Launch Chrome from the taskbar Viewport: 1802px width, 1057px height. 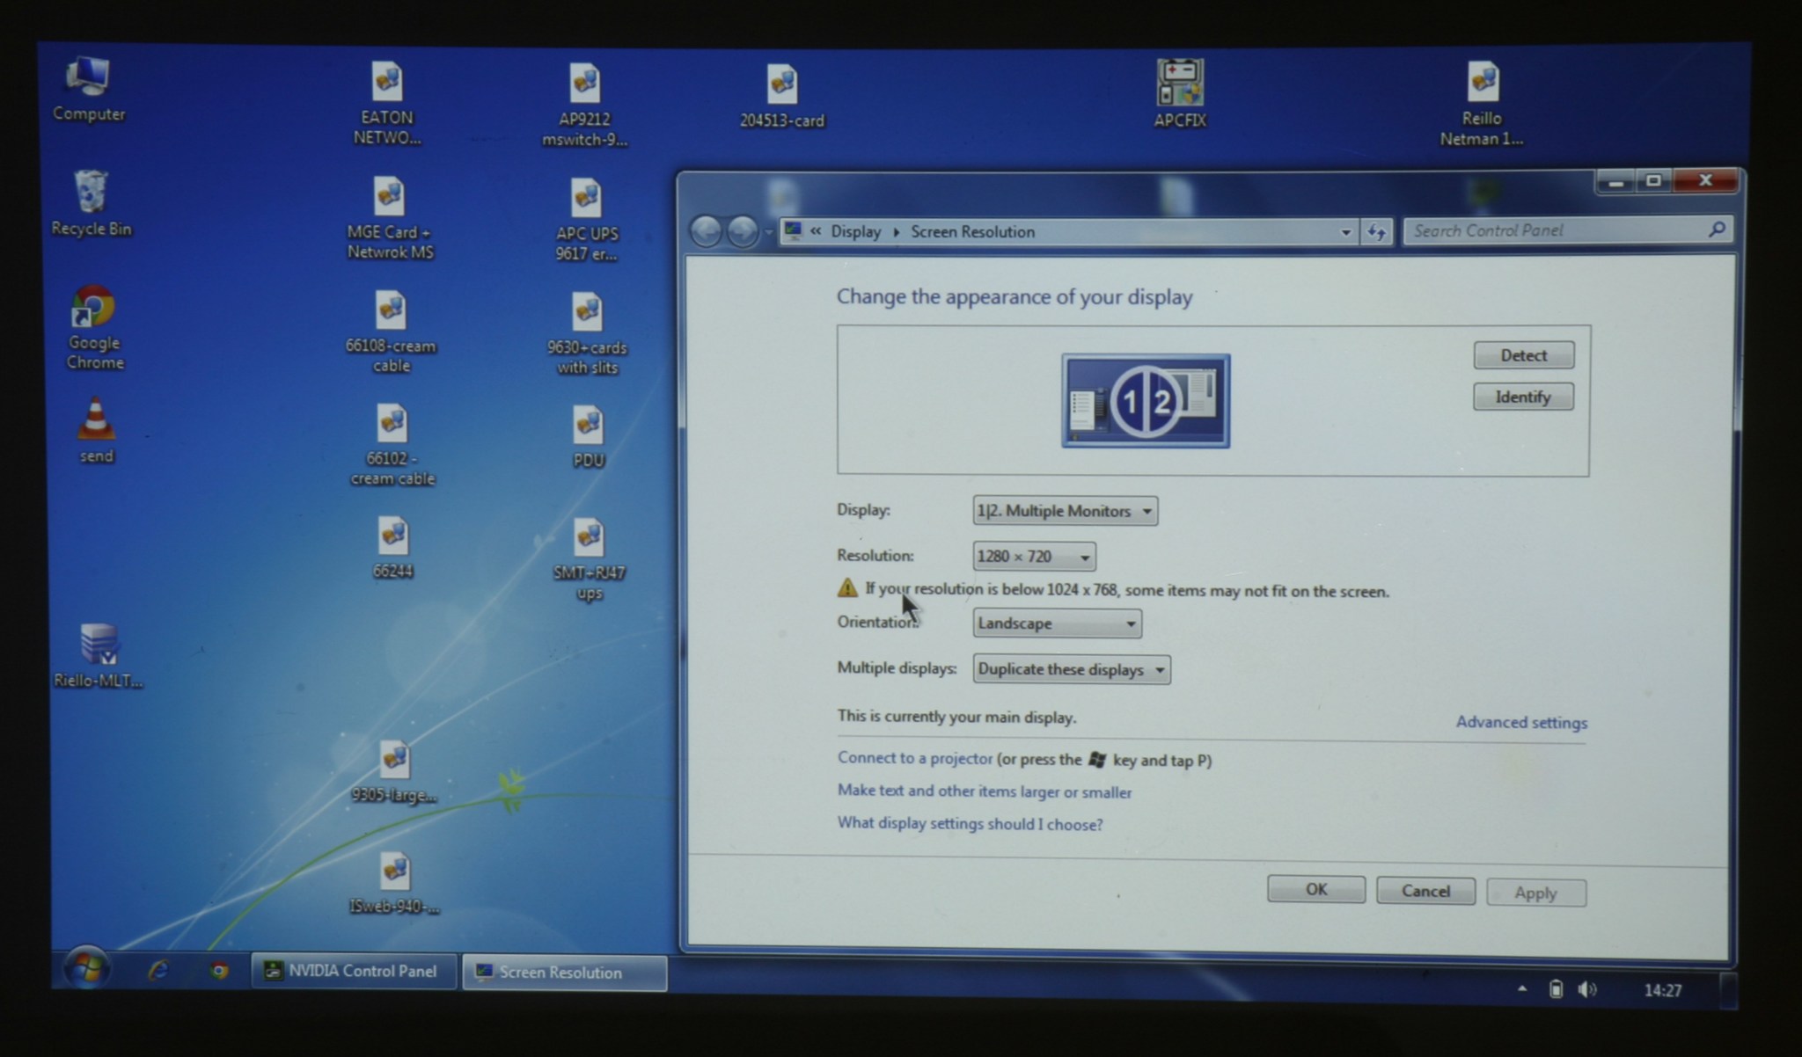pos(219,970)
